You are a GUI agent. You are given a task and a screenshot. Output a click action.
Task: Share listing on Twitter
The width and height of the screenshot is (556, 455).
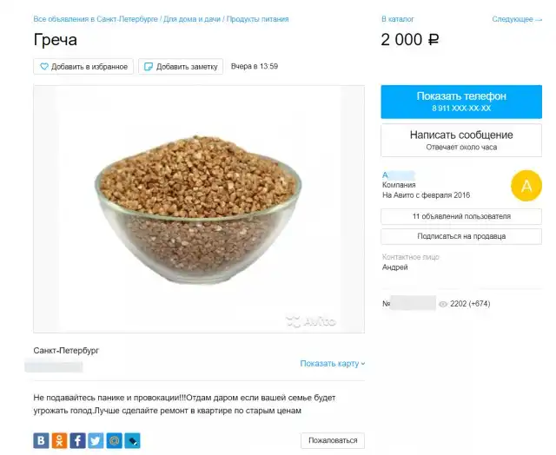[96, 440]
